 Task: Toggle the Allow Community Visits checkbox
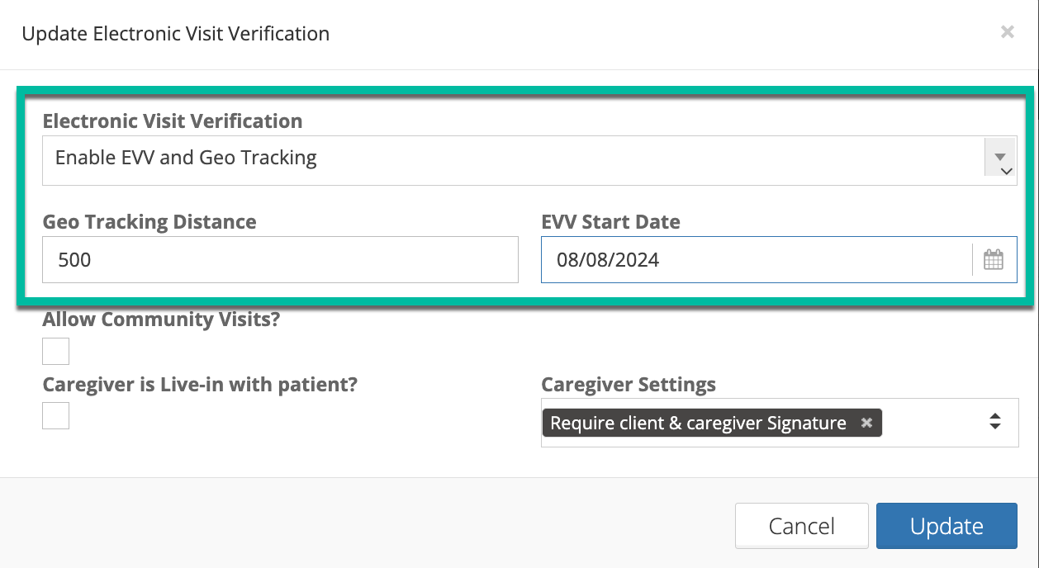[55, 350]
